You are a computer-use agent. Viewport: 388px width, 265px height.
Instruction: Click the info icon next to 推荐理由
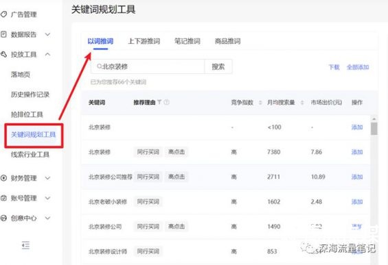tap(167, 102)
